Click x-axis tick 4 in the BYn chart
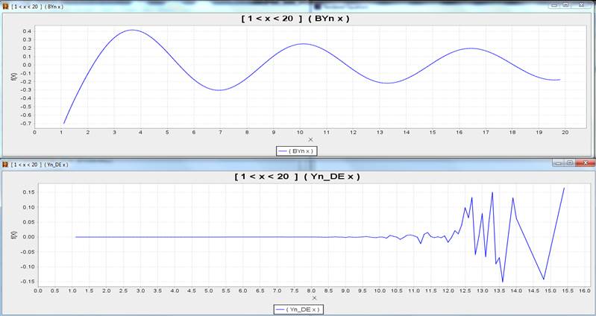This screenshot has height=316, width=596. [x=141, y=133]
